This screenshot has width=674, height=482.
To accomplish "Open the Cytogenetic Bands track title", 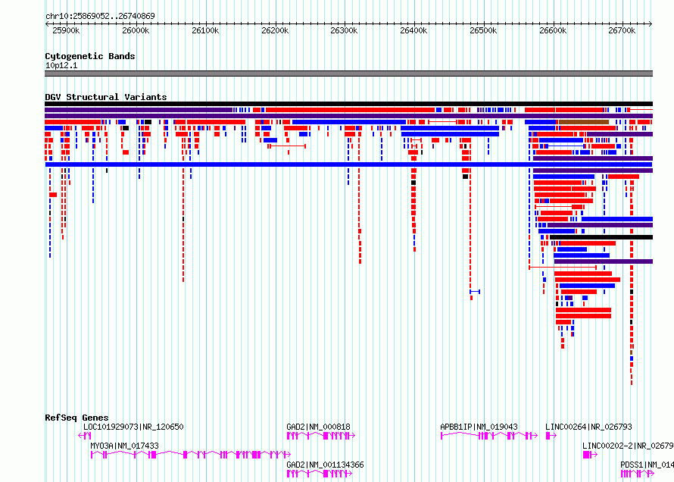I will [90, 56].
